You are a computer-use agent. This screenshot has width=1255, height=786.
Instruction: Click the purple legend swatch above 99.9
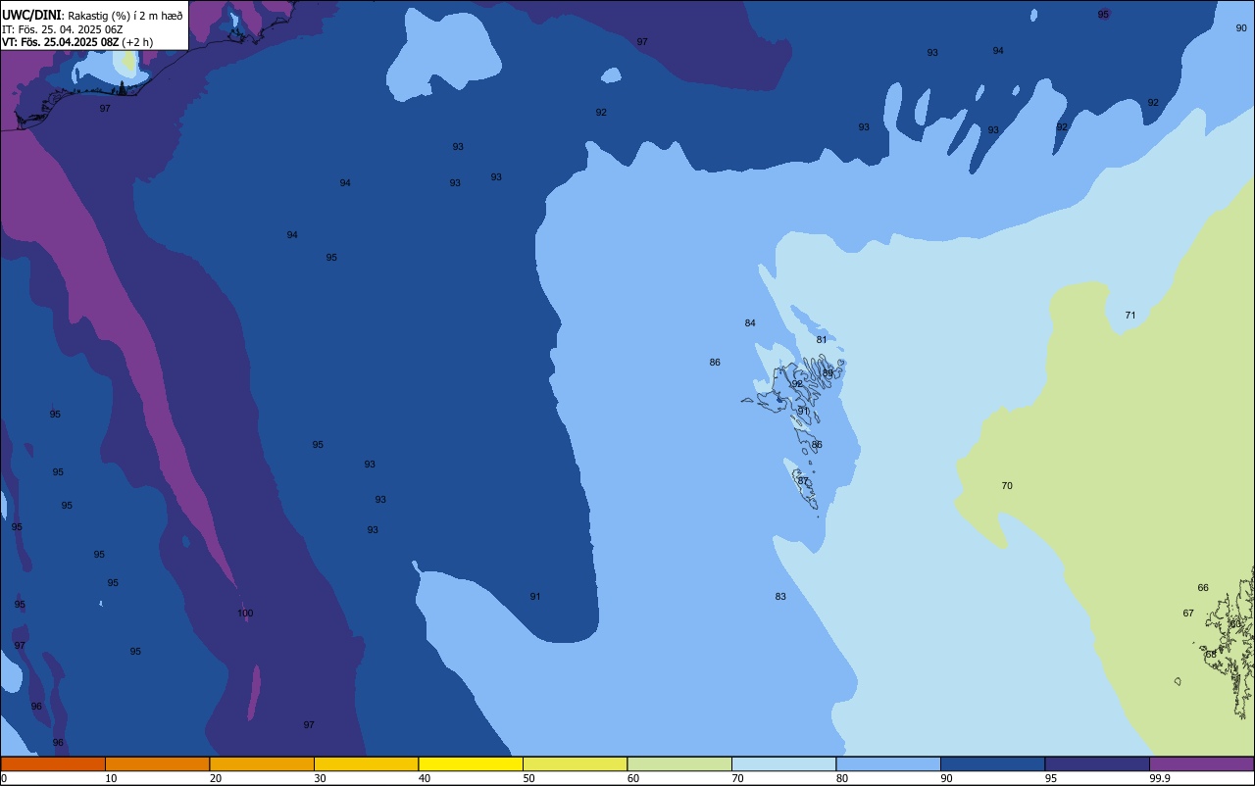1201,763
